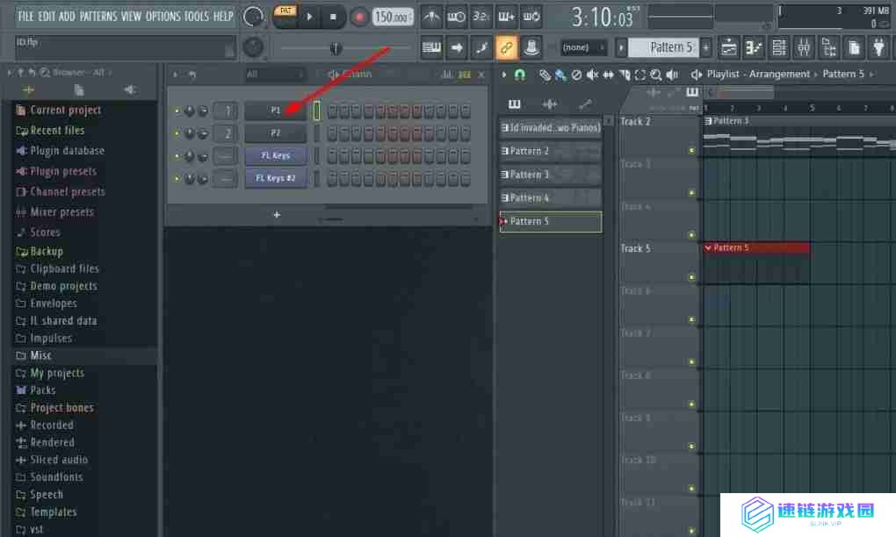
Task: Select the playlist Paint brush tool
Action: (560, 75)
